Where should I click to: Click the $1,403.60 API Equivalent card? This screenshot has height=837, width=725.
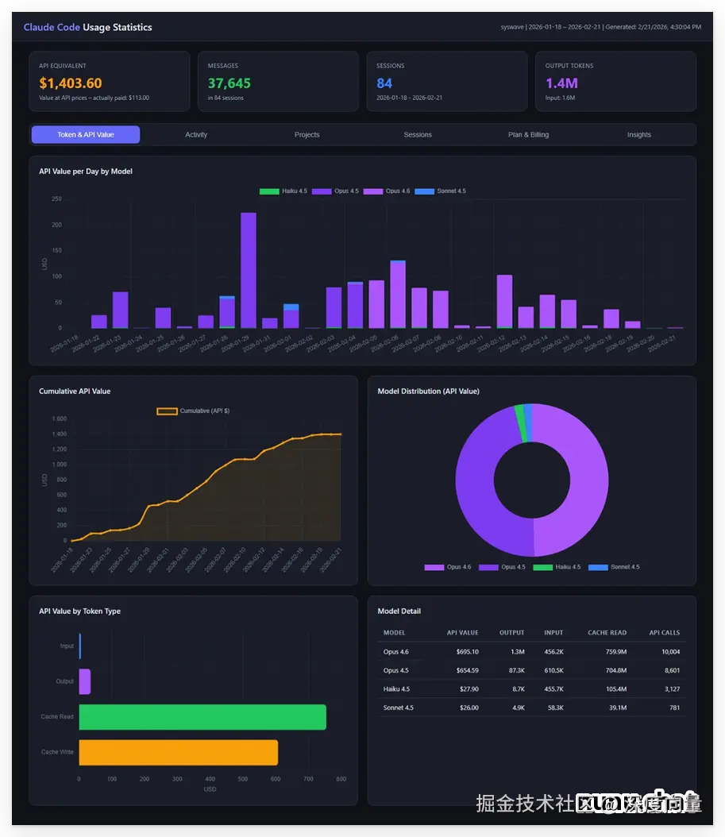click(109, 80)
